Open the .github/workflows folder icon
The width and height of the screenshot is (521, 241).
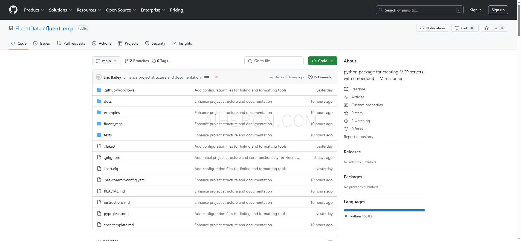99,90
